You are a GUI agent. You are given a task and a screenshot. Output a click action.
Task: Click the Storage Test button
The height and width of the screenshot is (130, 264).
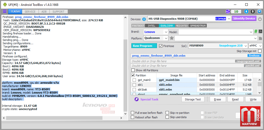point(193,99)
